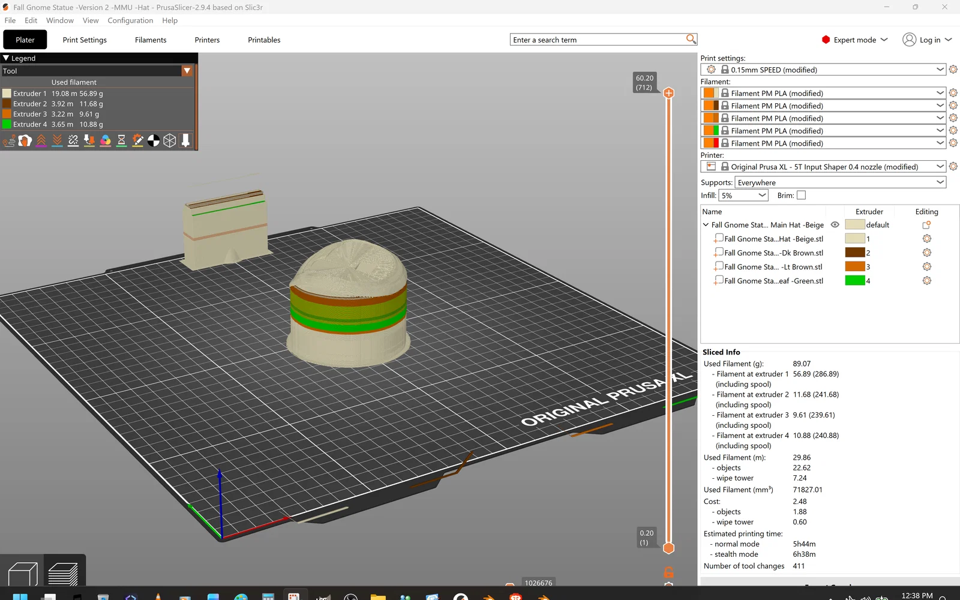Click extruder 4 green color swatch in object list
Viewport: 960px width, 600px height.
pos(855,280)
